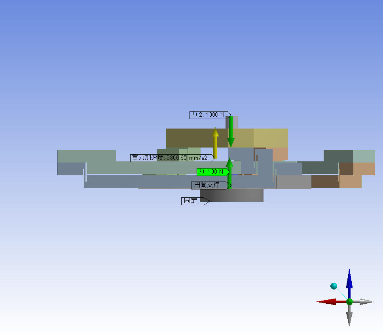Click the gray rightward triad arrow

tap(363, 302)
